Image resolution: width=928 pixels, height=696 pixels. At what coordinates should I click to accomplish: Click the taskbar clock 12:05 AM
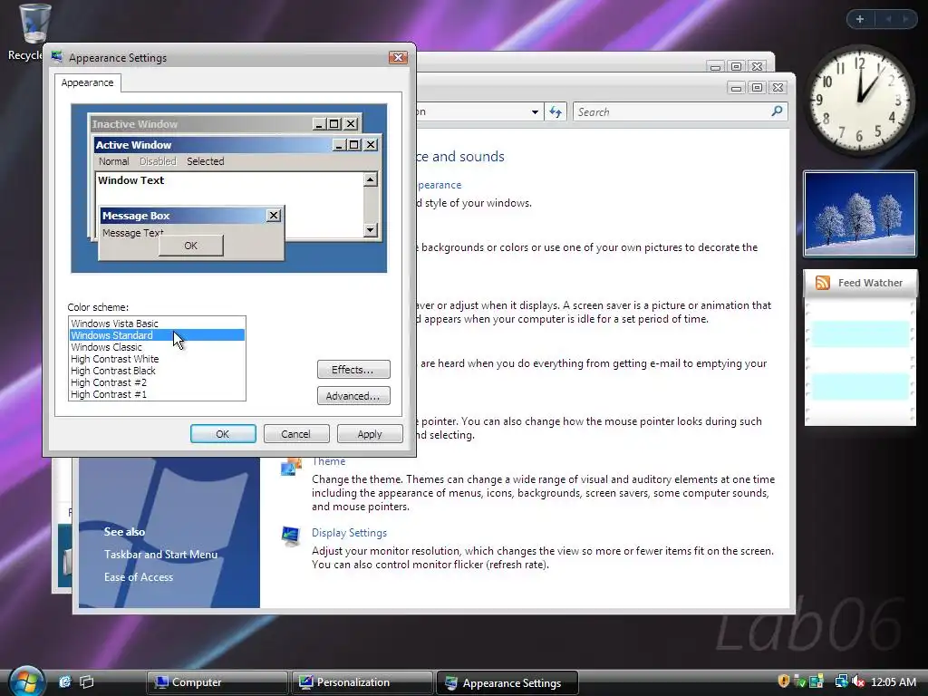894,682
